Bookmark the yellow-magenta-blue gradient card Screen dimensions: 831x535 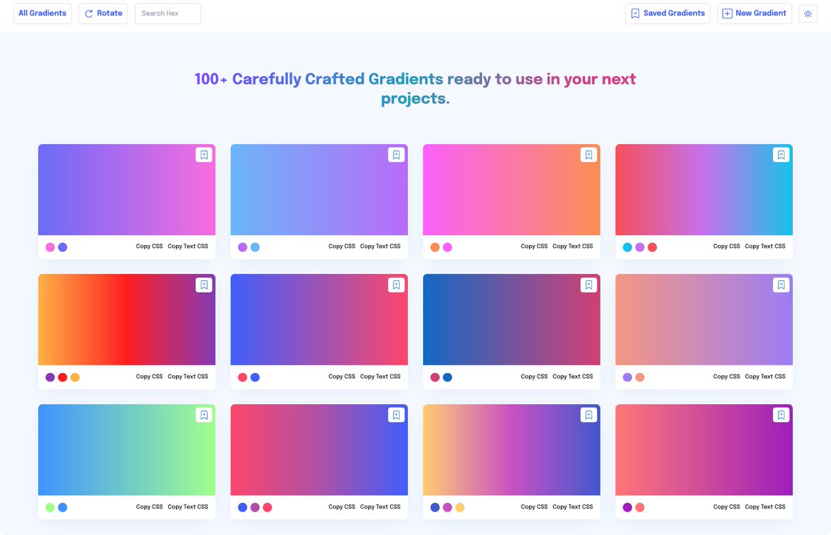tap(589, 415)
